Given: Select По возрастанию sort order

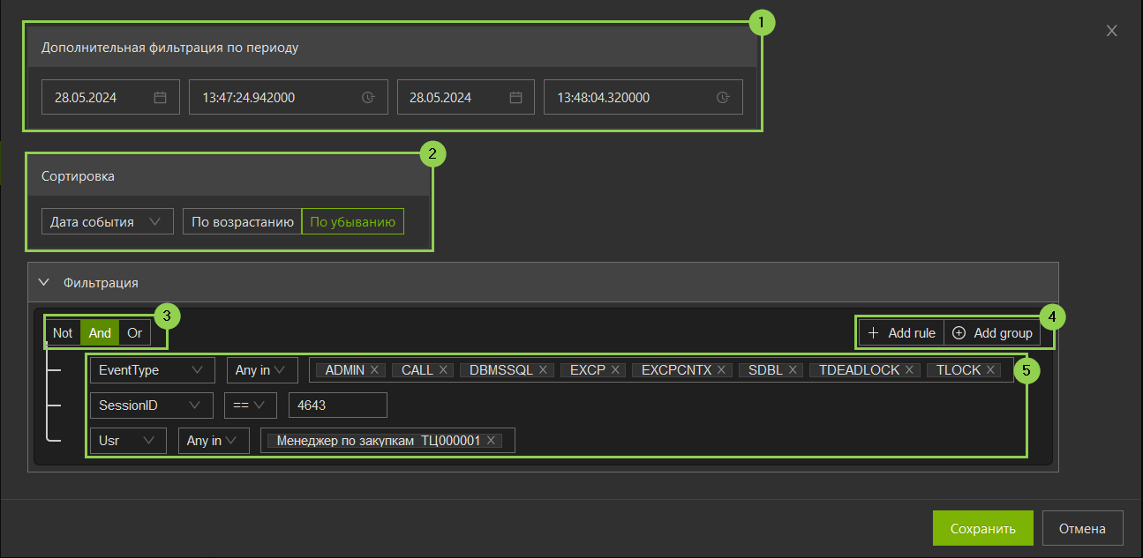Looking at the screenshot, I should (x=242, y=222).
